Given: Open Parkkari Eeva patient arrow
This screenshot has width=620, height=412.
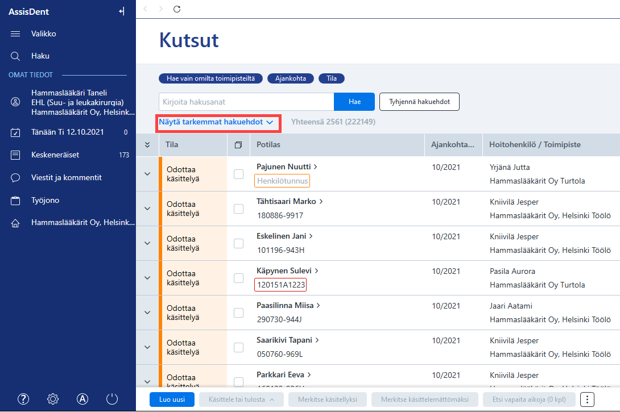Looking at the screenshot, I should point(309,375).
